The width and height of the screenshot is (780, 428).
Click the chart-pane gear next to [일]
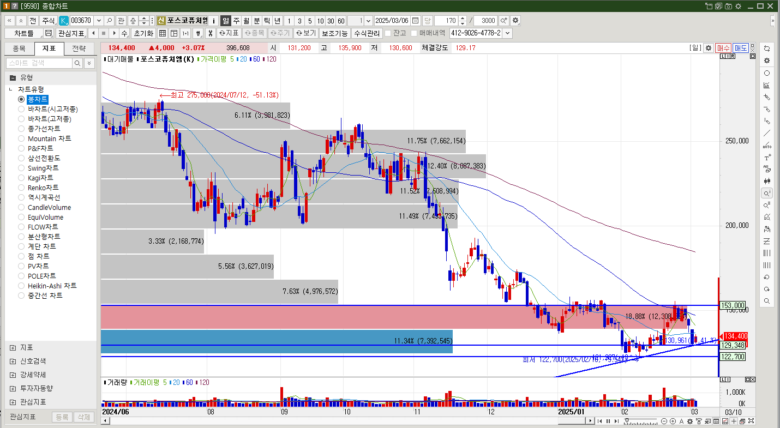[x=709, y=48]
